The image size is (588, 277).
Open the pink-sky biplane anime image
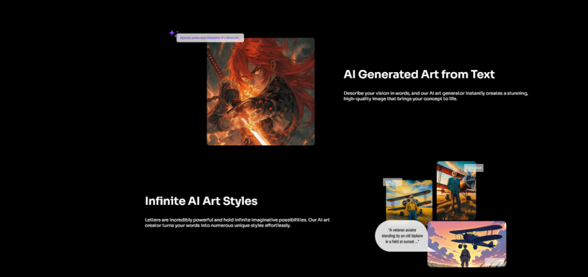click(467, 244)
